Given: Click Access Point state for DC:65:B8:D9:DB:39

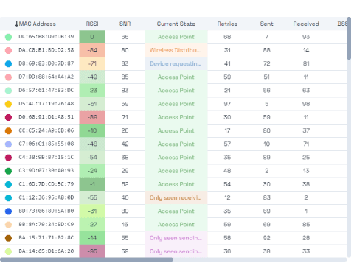Looking at the screenshot, I should tap(176, 37).
